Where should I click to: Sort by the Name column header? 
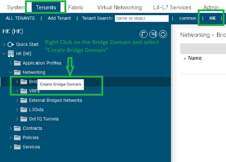(x=195, y=58)
